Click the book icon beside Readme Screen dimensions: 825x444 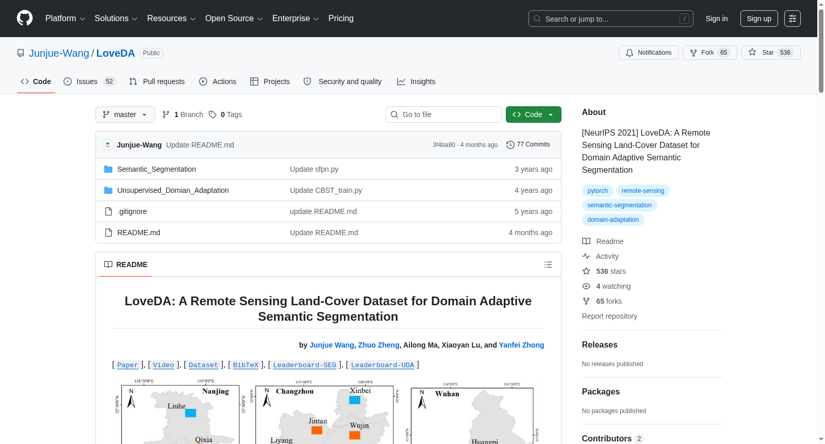[586, 241]
